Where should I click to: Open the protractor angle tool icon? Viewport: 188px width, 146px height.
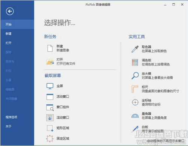coord(135,116)
